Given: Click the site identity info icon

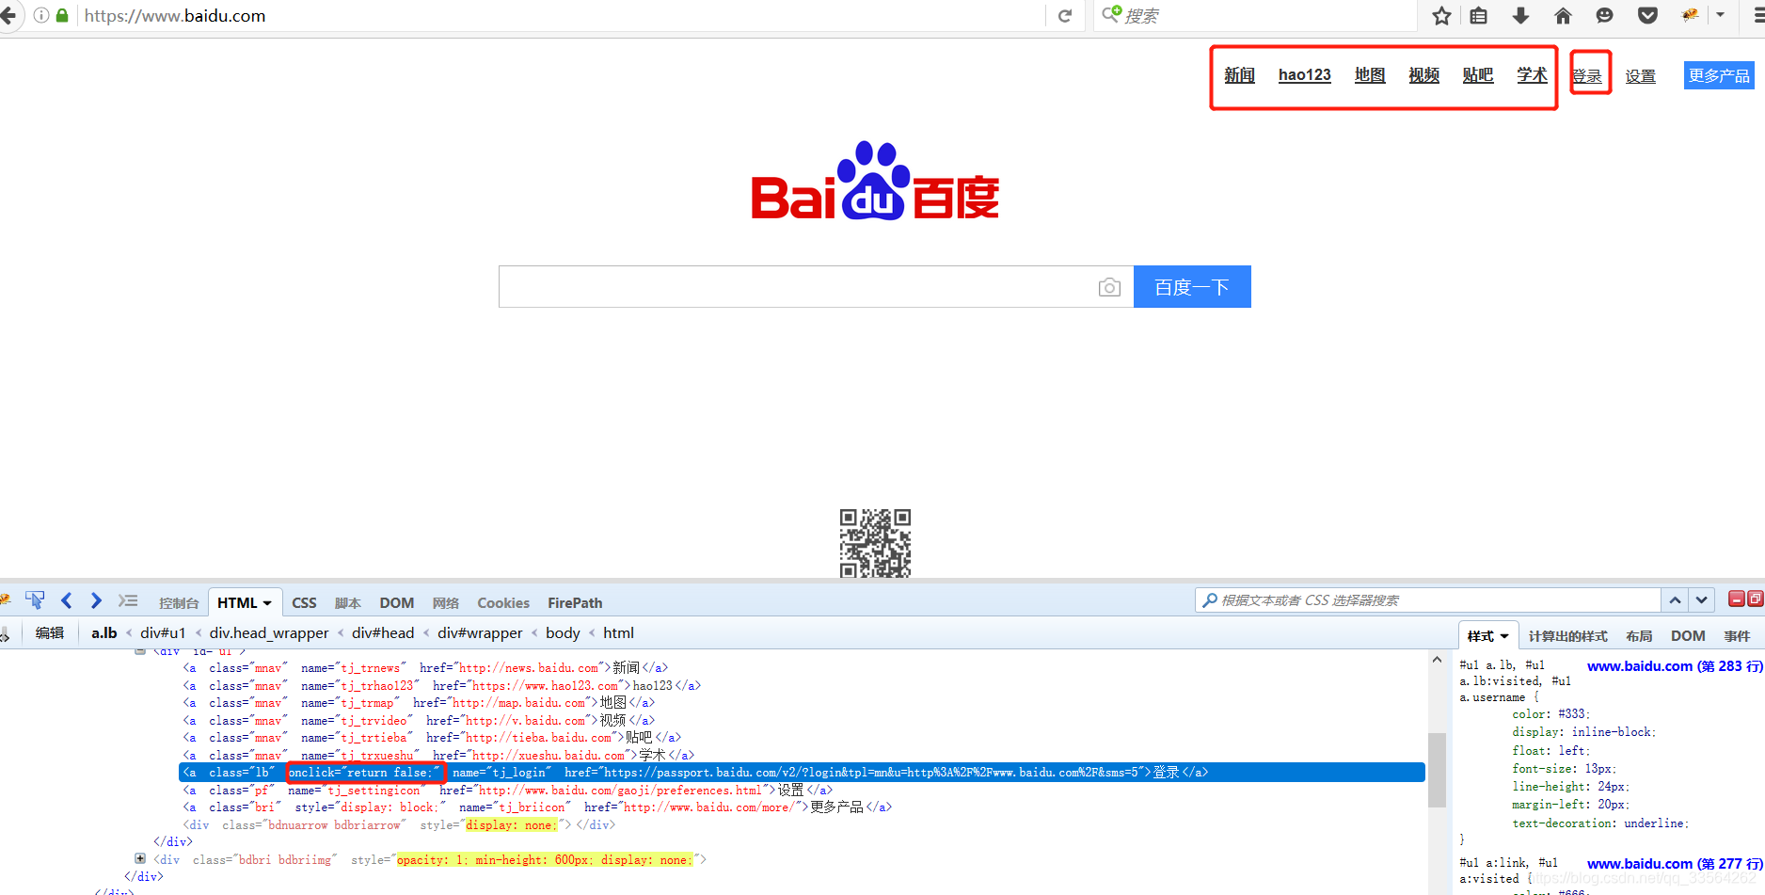Looking at the screenshot, I should (41, 15).
